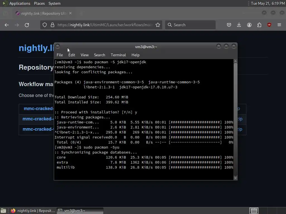Open uBlock Origin extension icon
Viewport: 286px width, 214px height.
269,25
